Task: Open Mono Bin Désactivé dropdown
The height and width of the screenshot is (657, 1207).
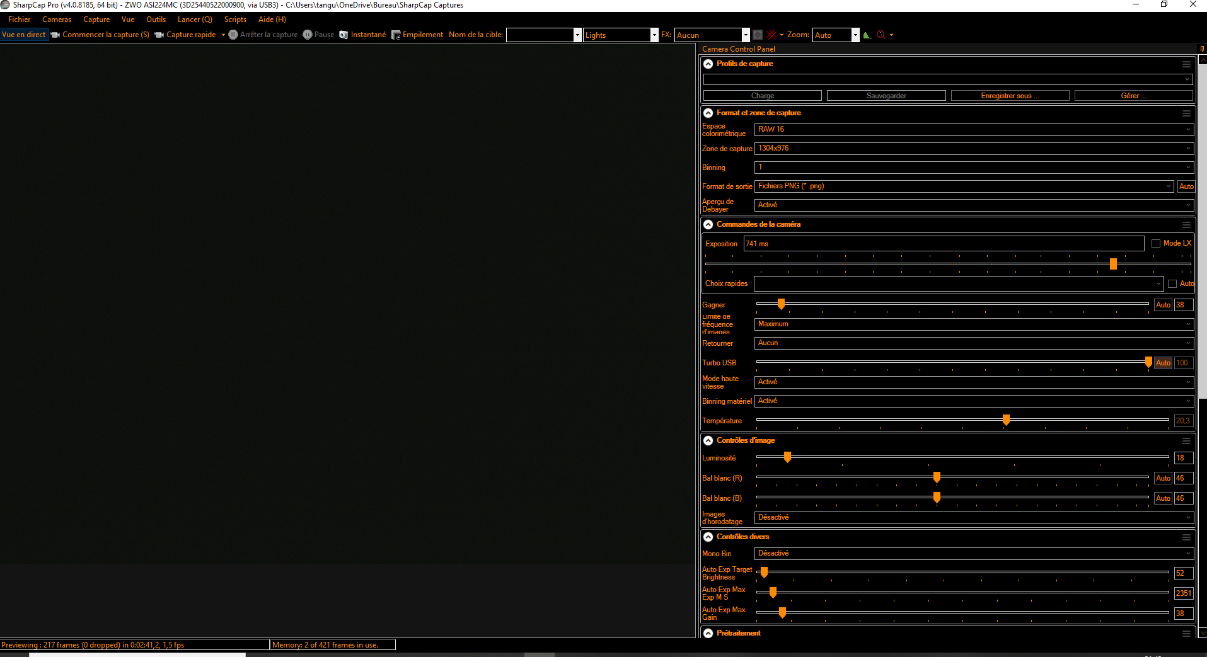Action: pos(974,554)
